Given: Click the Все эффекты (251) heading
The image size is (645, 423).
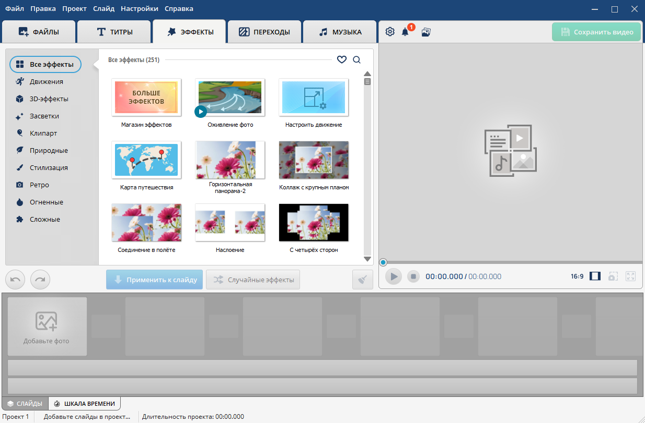Looking at the screenshot, I should (134, 60).
